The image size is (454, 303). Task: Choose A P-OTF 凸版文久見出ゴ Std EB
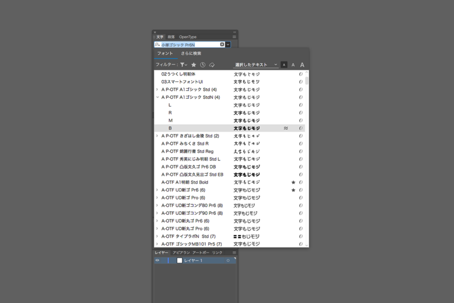click(x=192, y=175)
